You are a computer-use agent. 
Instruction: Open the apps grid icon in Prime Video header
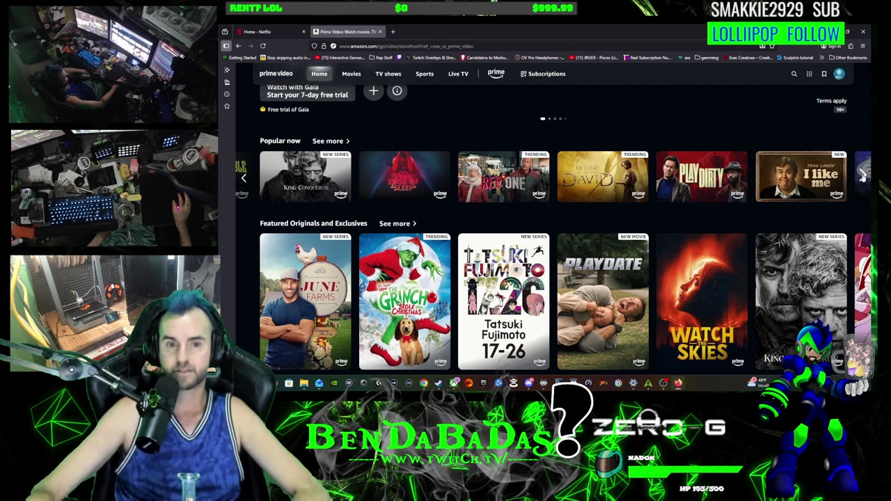[x=809, y=74]
